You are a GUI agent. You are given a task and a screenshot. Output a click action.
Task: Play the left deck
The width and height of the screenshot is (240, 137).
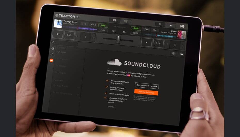(58, 34)
